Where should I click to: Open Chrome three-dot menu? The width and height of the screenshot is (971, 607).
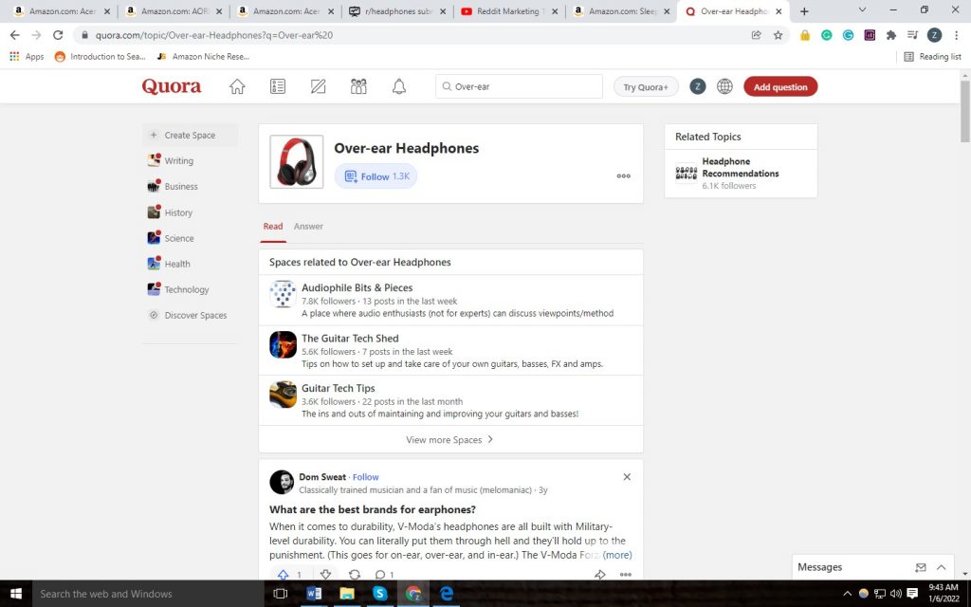[956, 35]
